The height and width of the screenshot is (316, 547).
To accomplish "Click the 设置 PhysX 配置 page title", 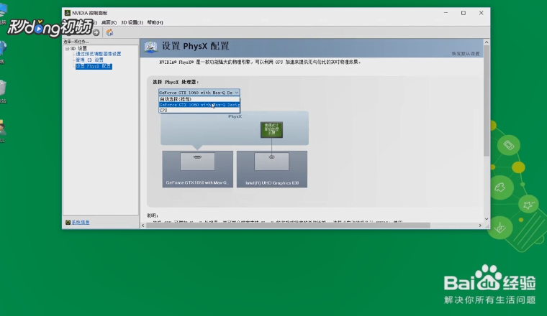I will [x=195, y=46].
